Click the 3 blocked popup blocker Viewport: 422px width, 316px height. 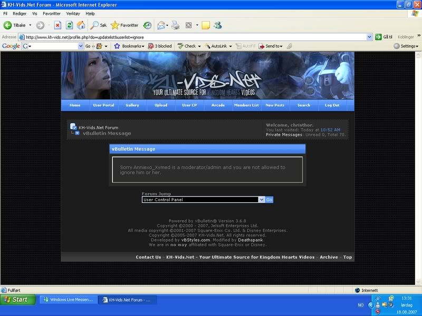160,46
